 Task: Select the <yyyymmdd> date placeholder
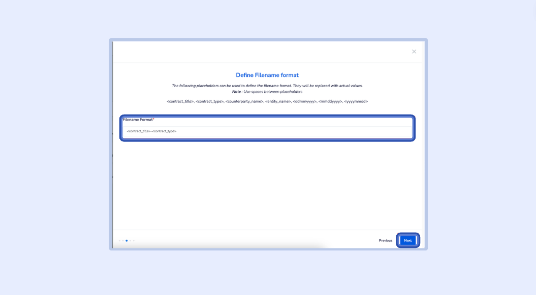pos(357,101)
